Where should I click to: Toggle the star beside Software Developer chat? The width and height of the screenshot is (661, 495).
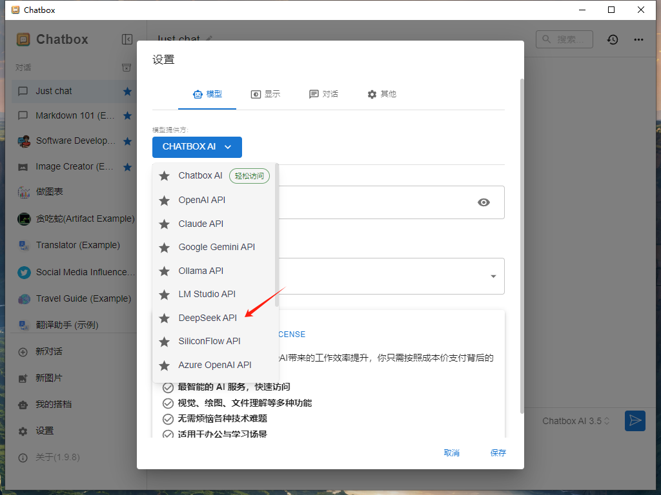(127, 141)
